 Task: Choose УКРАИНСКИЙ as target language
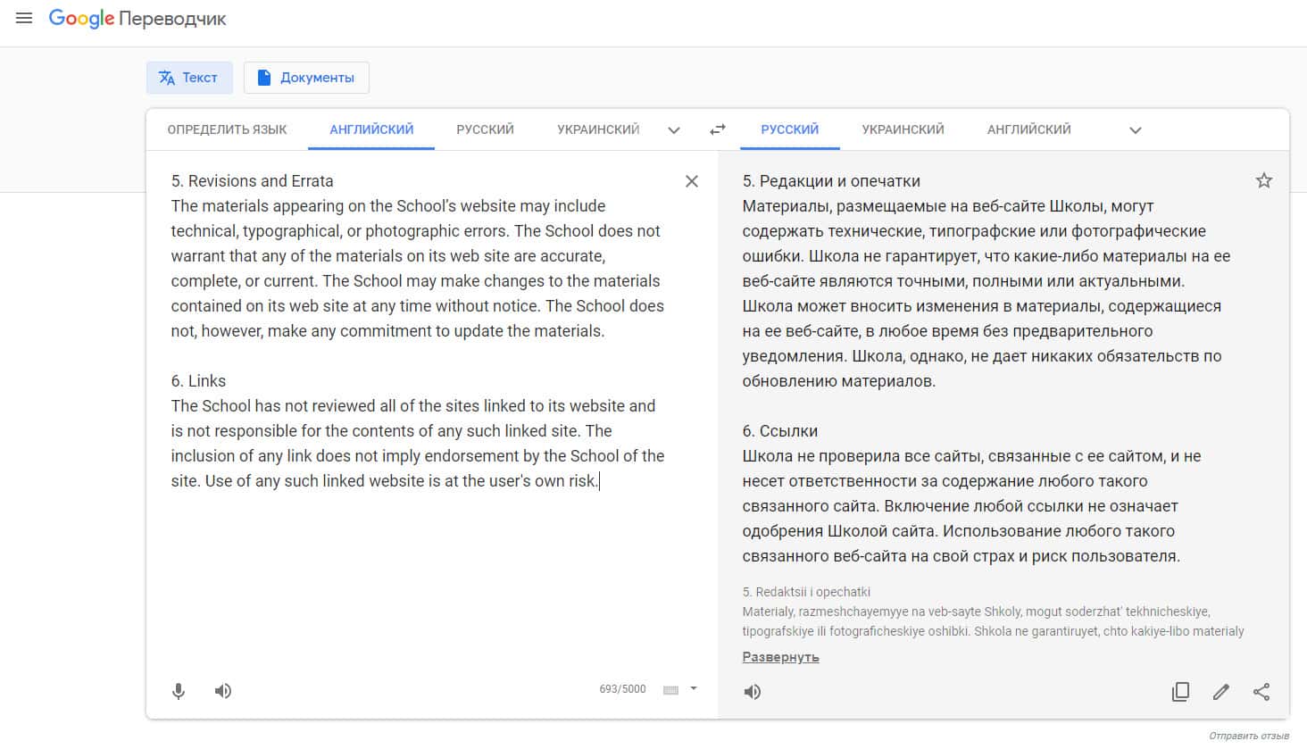(903, 129)
